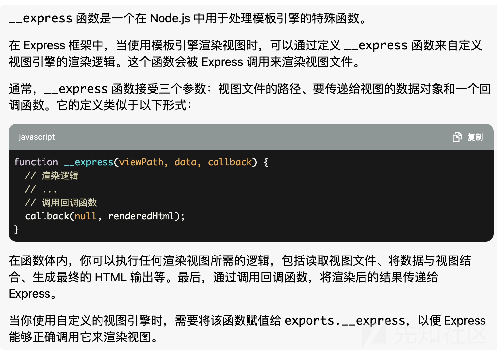Click the callback parameter in function signature
Viewport: 497px width, 351px height.
click(x=230, y=162)
